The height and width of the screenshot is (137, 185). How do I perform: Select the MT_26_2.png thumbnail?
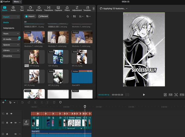(58, 76)
